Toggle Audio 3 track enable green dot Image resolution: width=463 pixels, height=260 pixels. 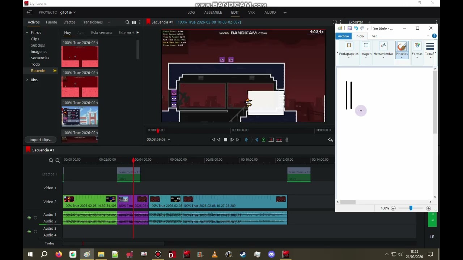[x=29, y=231]
